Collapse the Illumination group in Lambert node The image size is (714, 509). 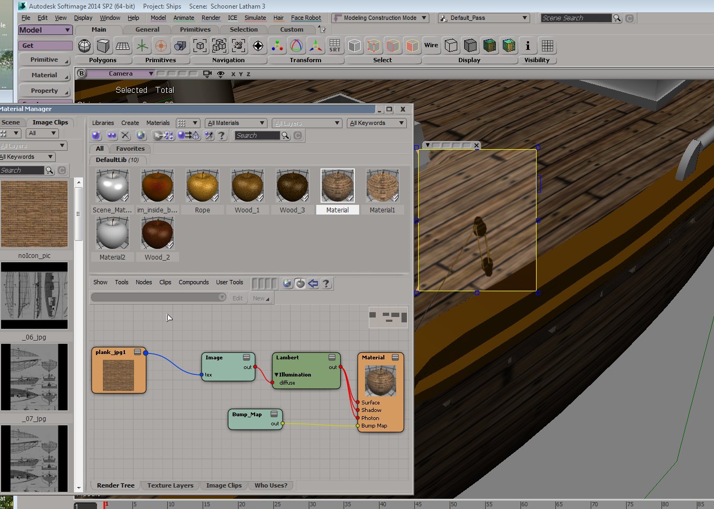[x=277, y=375]
